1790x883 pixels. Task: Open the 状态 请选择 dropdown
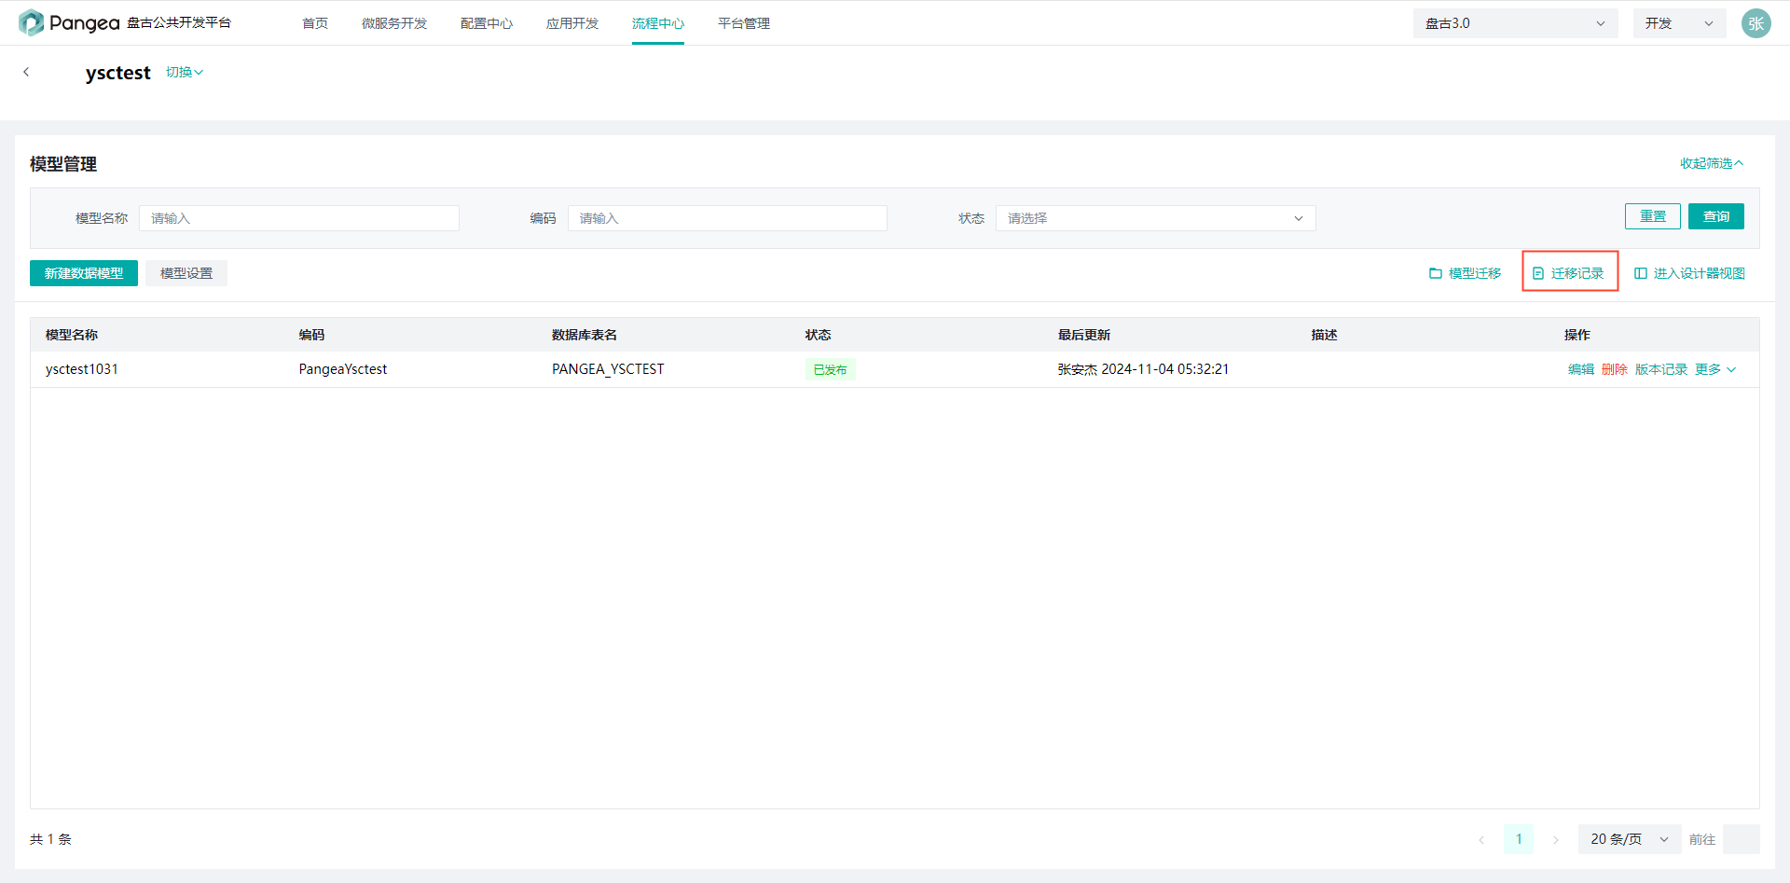pyautogui.click(x=1155, y=218)
